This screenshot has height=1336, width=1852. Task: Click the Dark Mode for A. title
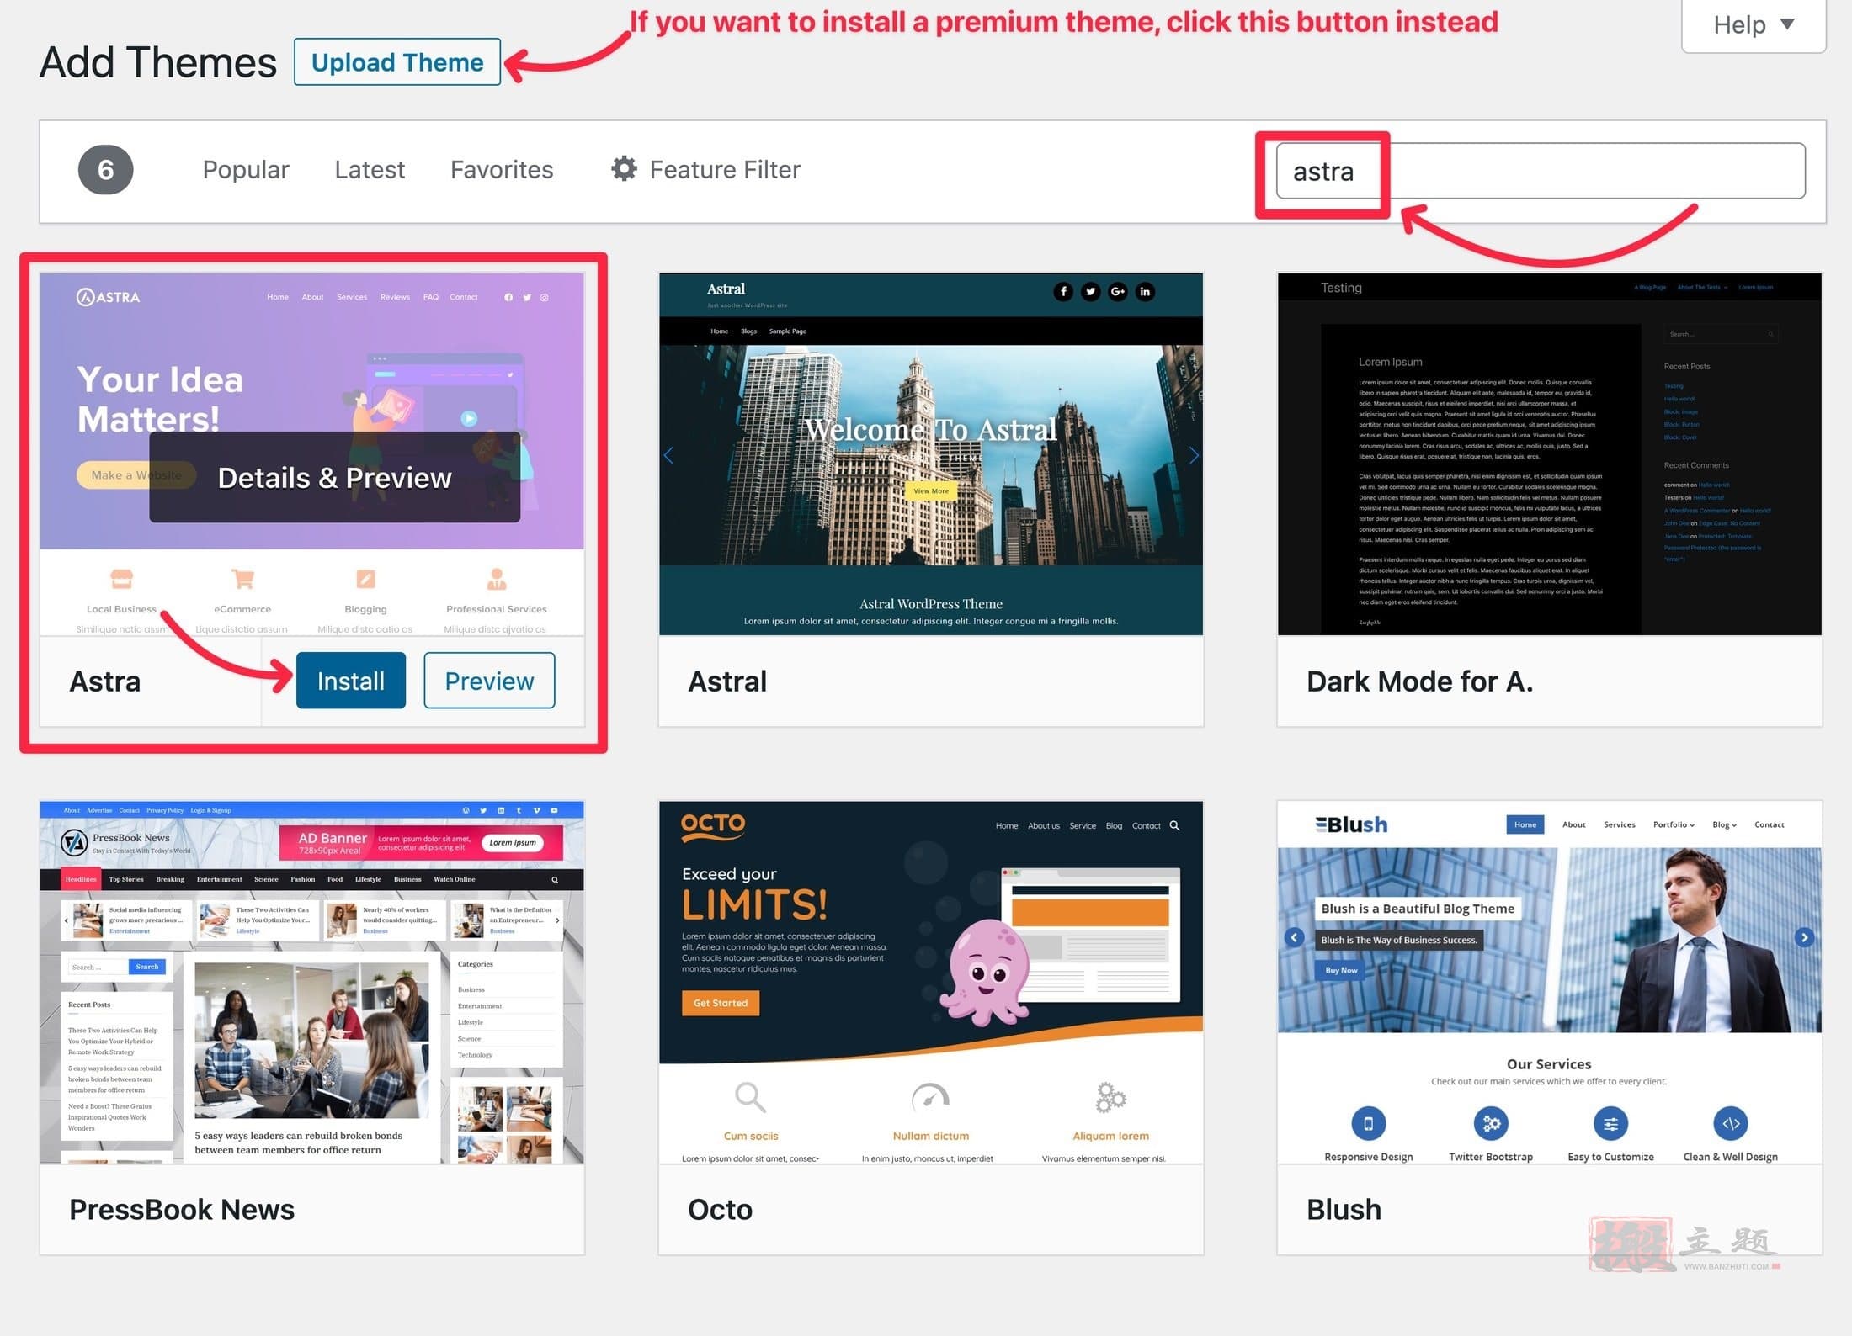tap(1420, 681)
